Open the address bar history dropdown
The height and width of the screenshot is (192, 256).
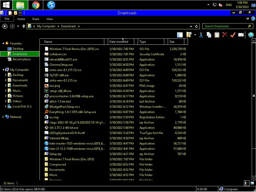coord(191,26)
